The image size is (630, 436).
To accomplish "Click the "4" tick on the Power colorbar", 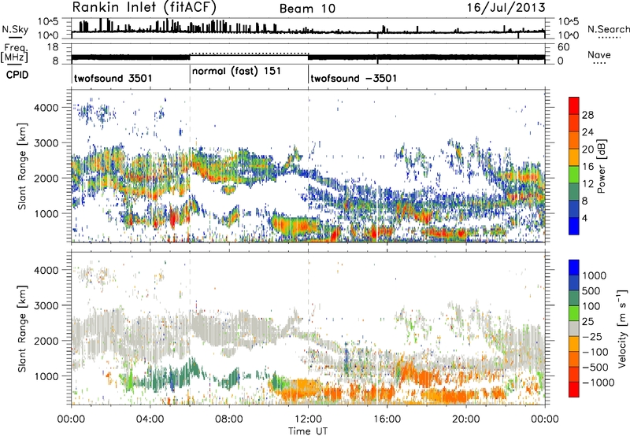I will pyautogui.click(x=585, y=218).
